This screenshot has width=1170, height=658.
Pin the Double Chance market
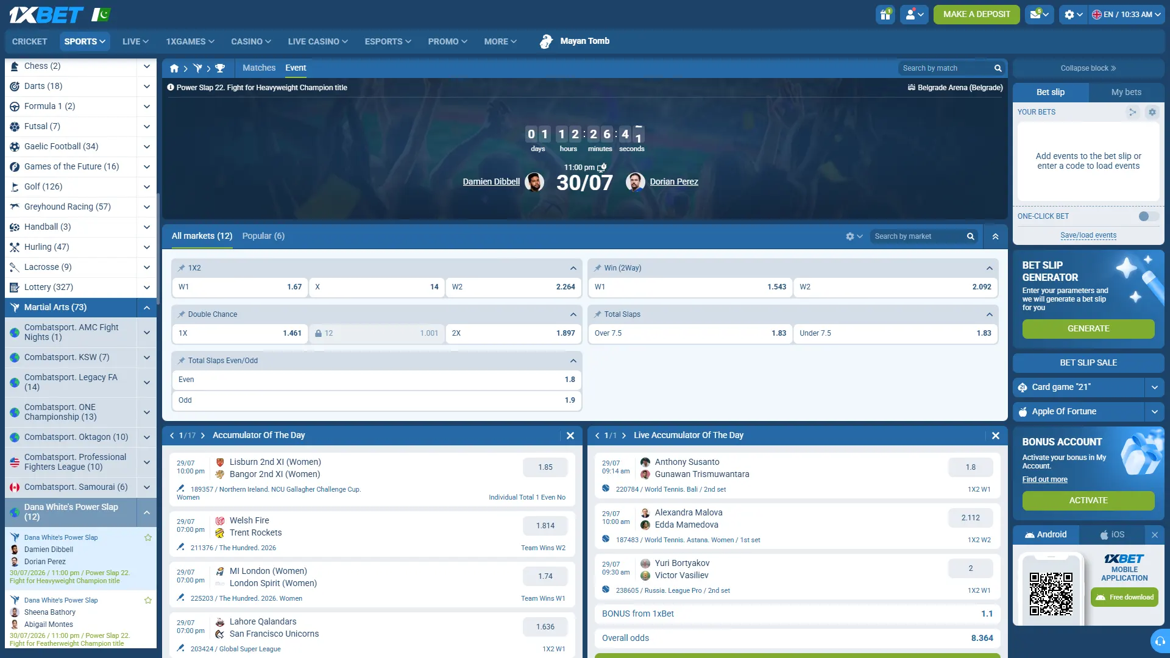(181, 314)
